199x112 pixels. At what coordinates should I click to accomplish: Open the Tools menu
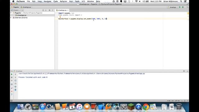coord(77,1)
